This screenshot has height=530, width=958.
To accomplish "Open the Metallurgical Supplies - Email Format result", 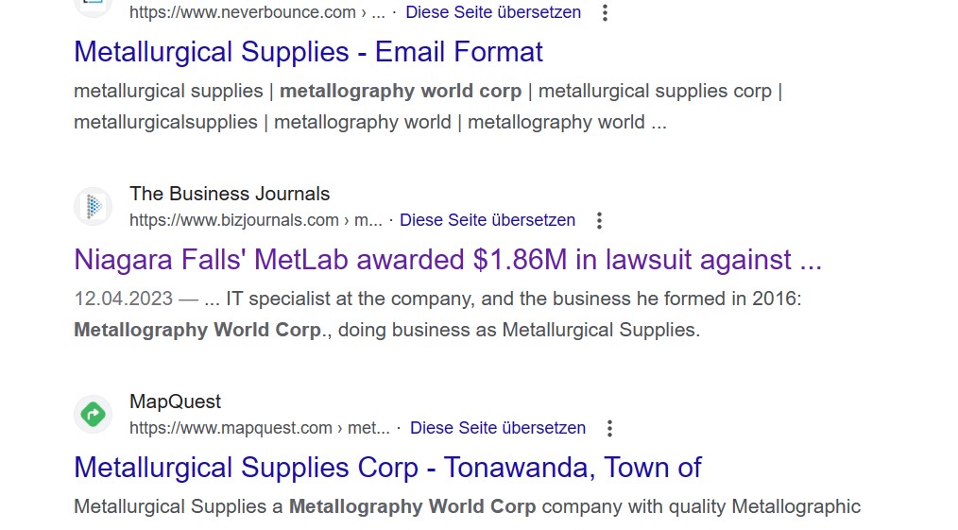I will pos(309,52).
